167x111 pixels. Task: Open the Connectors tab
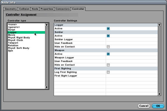click(62, 9)
